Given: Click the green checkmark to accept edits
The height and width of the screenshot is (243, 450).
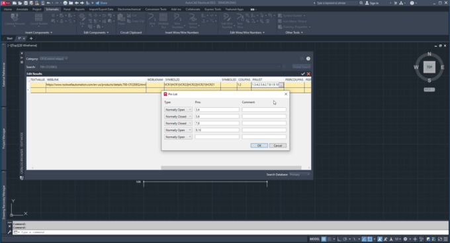Looking at the screenshot, I should (x=303, y=73).
